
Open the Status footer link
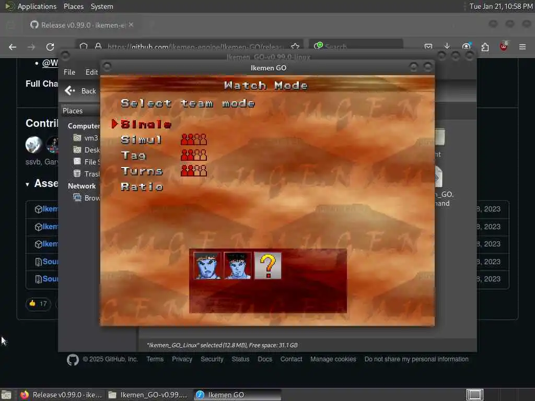pyautogui.click(x=240, y=359)
